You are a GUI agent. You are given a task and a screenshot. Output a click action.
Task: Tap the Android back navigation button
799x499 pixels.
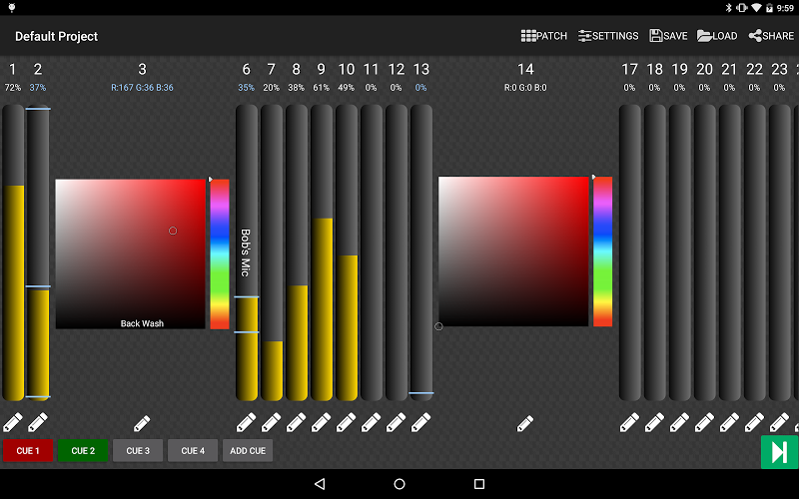click(x=320, y=484)
